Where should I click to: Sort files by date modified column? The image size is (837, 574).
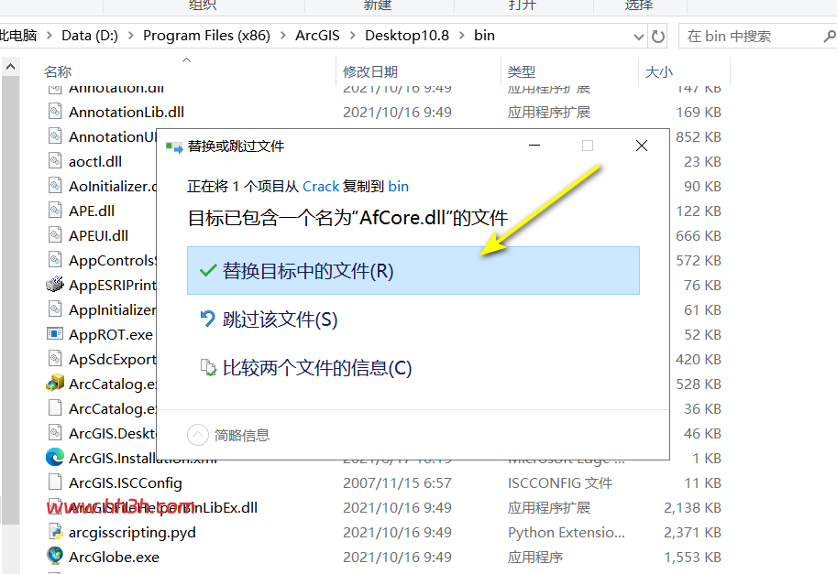point(370,71)
